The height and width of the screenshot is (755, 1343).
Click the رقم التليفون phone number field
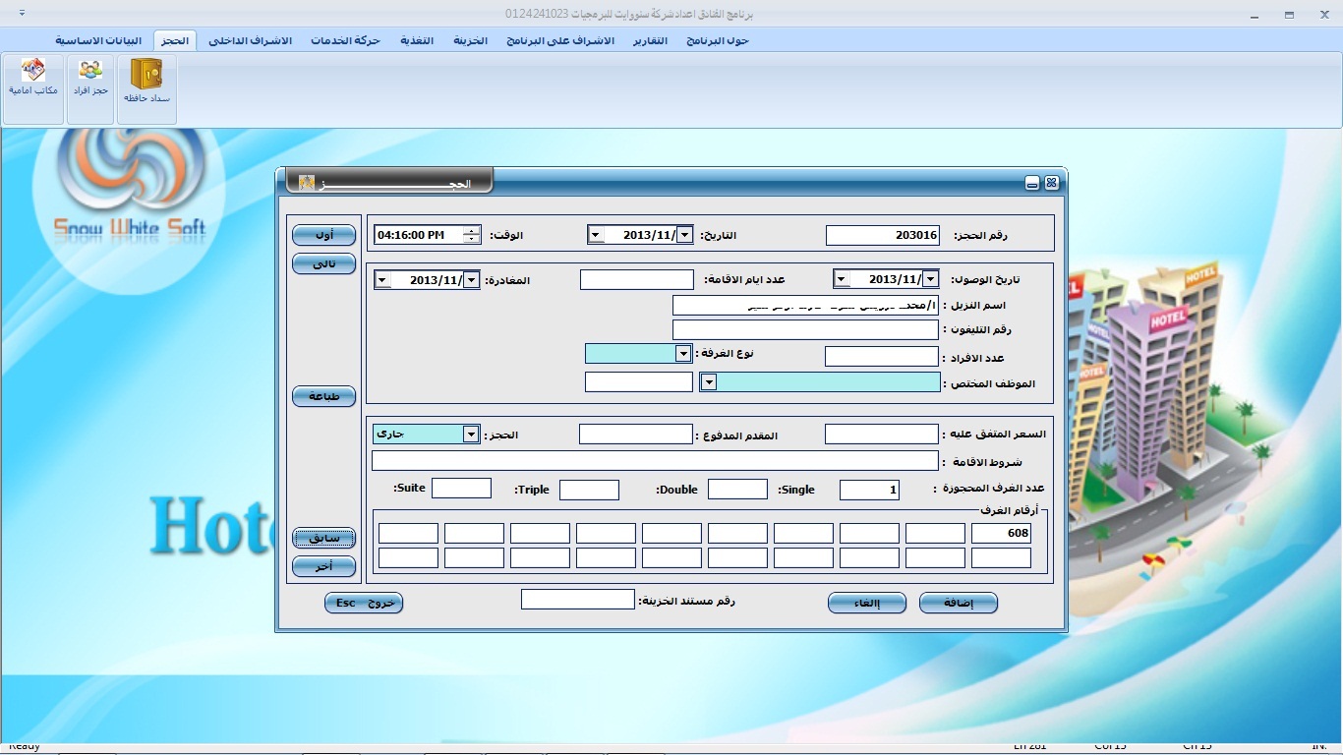(x=805, y=329)
